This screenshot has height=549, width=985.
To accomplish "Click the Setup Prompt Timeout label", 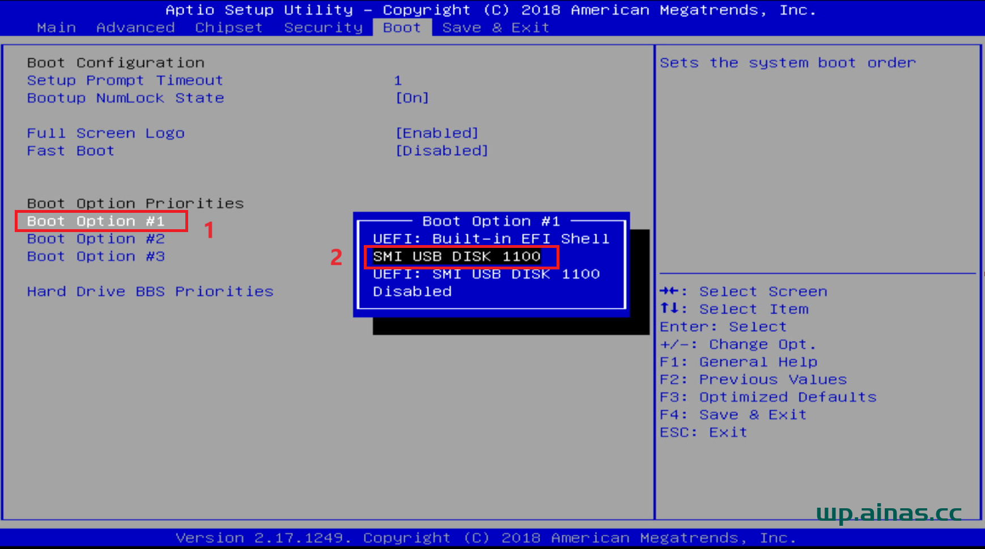I will 125,80.
